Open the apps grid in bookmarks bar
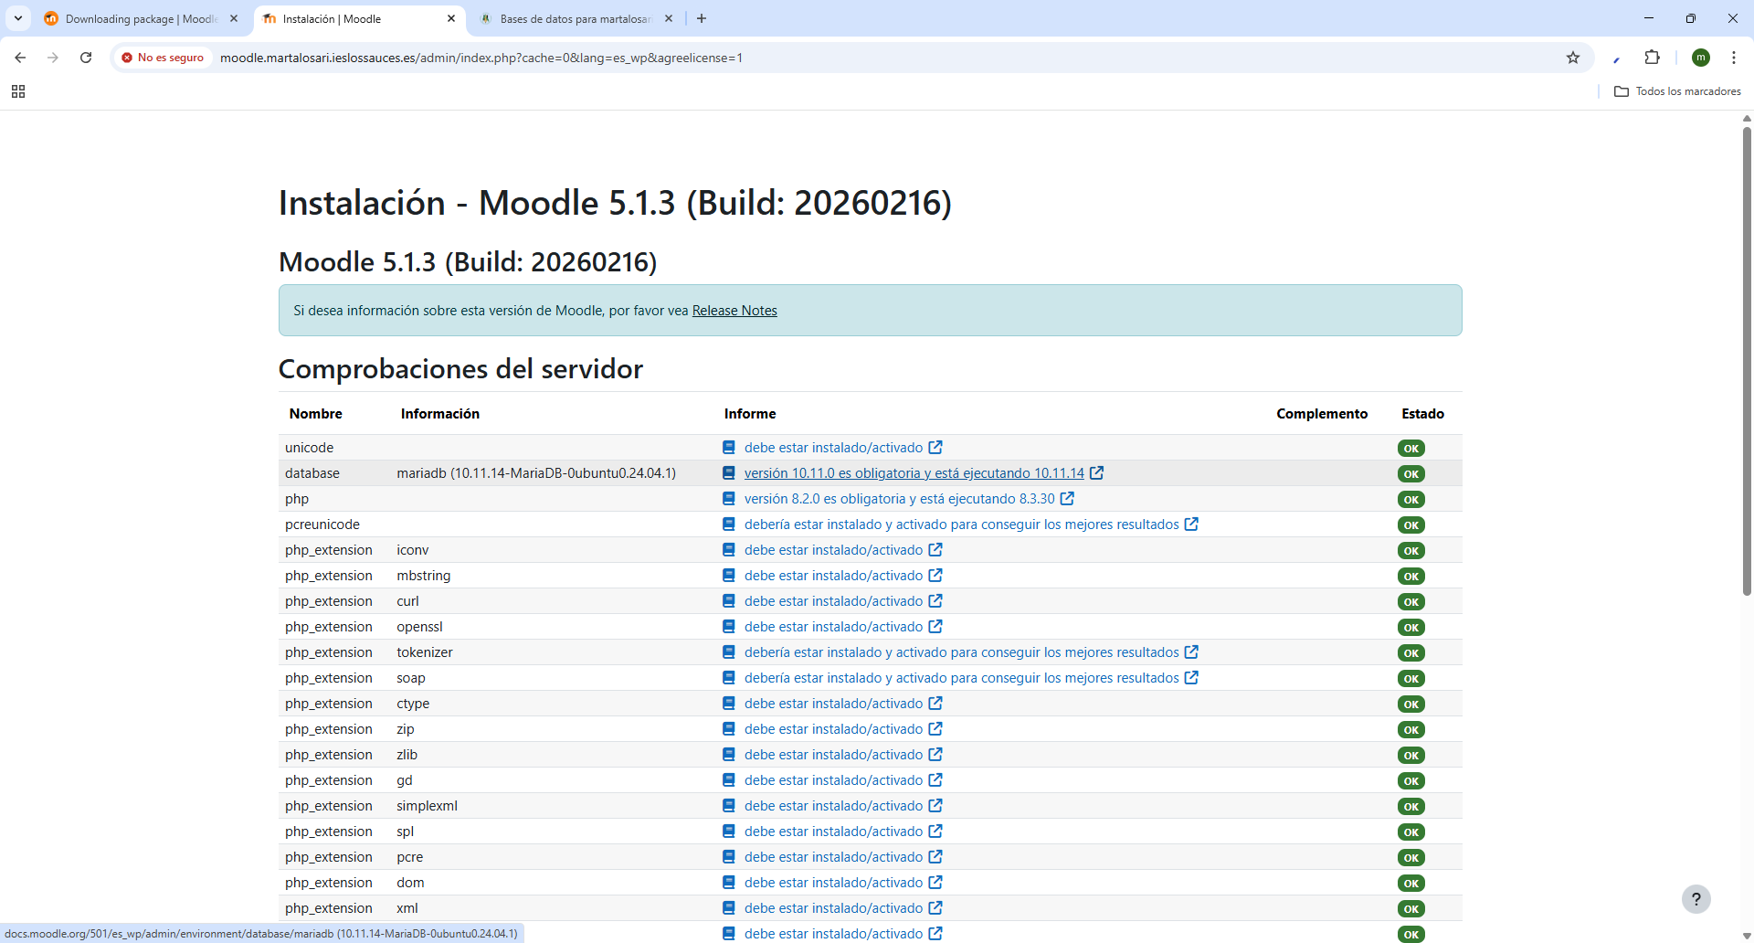The width and height of the screenshot is (1754, 943). coord(18,91)
